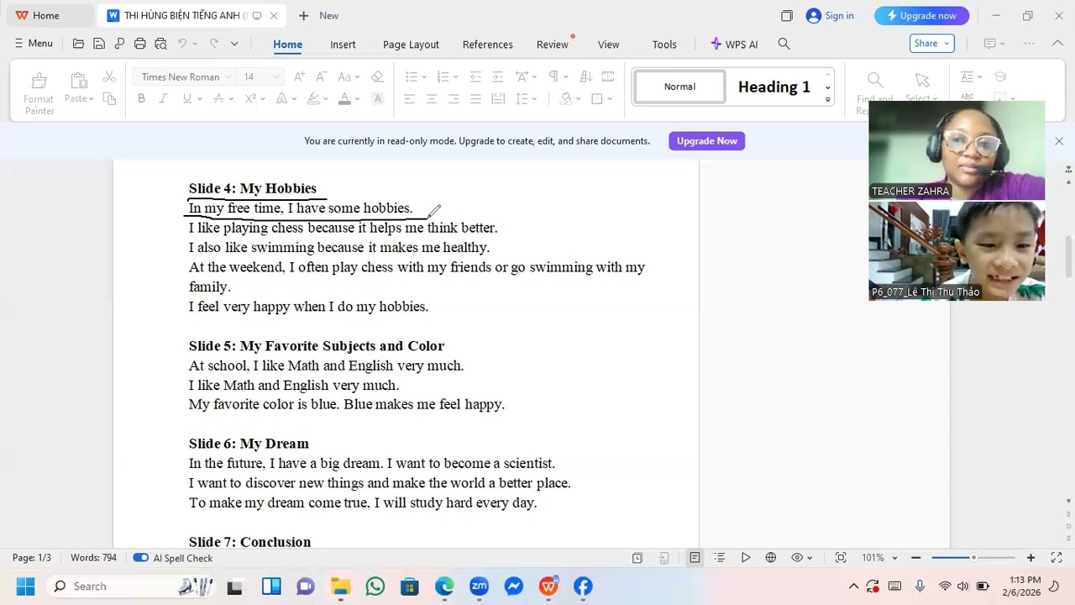
Task: Apply the Heading 1 style
Action: [773, 87]
